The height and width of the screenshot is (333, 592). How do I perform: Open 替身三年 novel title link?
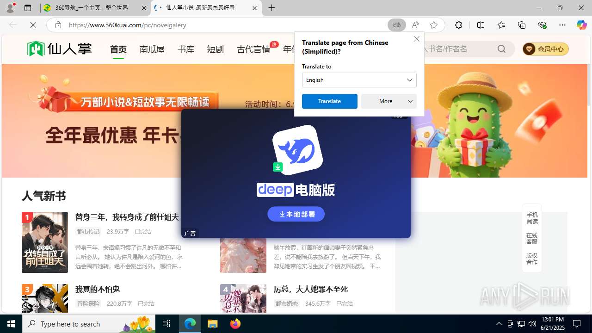coord(127,217)
